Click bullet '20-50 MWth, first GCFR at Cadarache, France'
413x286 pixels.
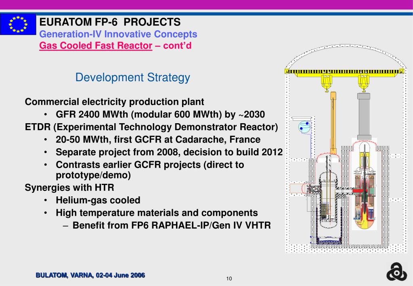click(158, 139)
